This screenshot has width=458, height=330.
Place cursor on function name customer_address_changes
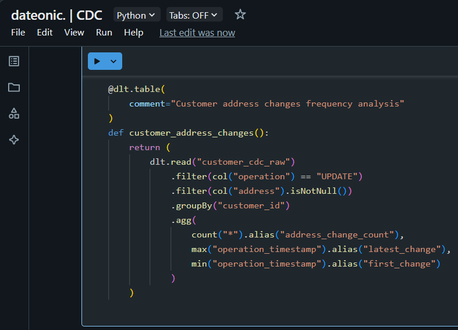(x=191, y=133)
